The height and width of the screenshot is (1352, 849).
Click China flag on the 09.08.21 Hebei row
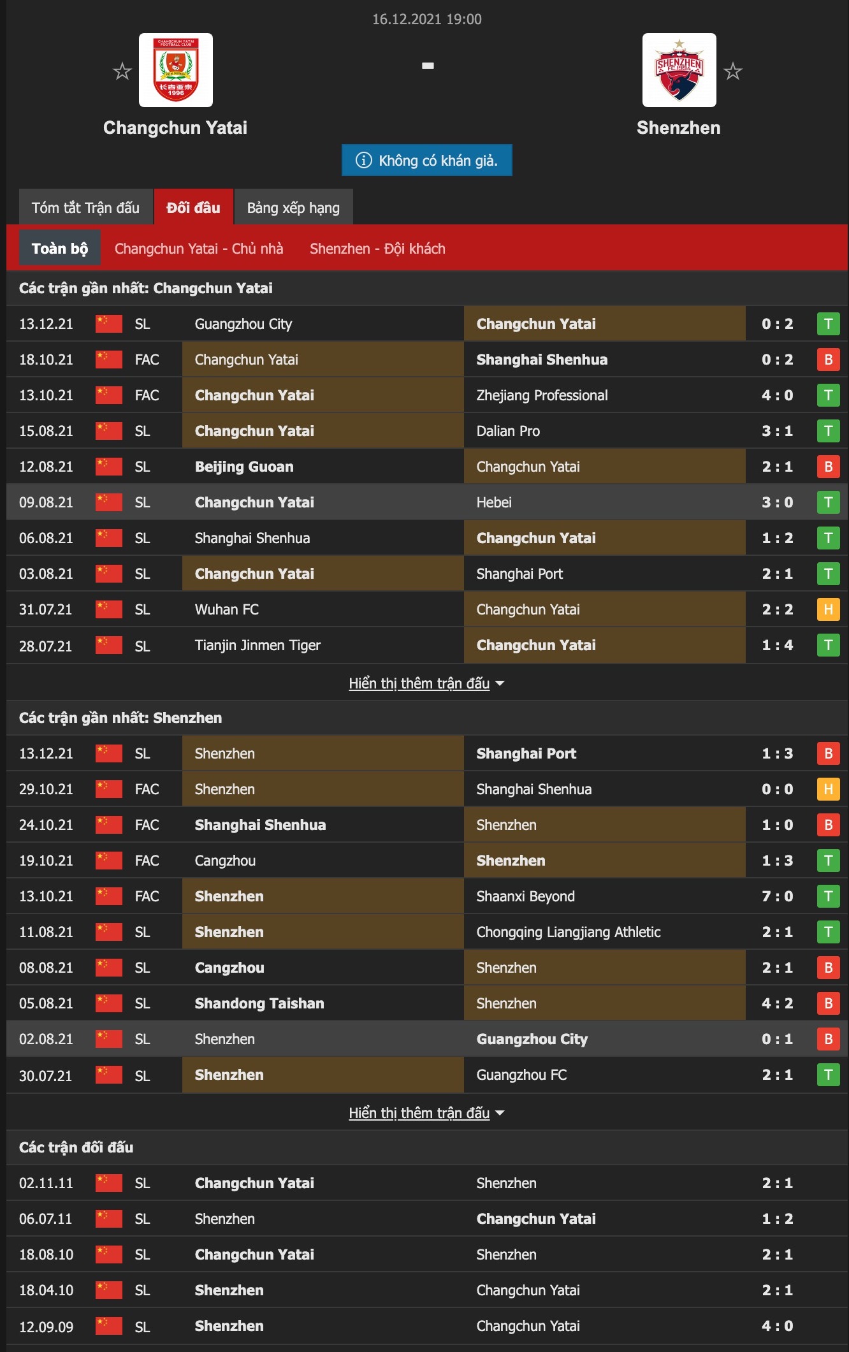click(x=109, y=502)
